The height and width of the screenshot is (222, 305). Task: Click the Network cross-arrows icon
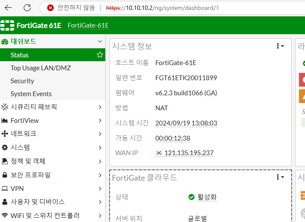point(5,134)
